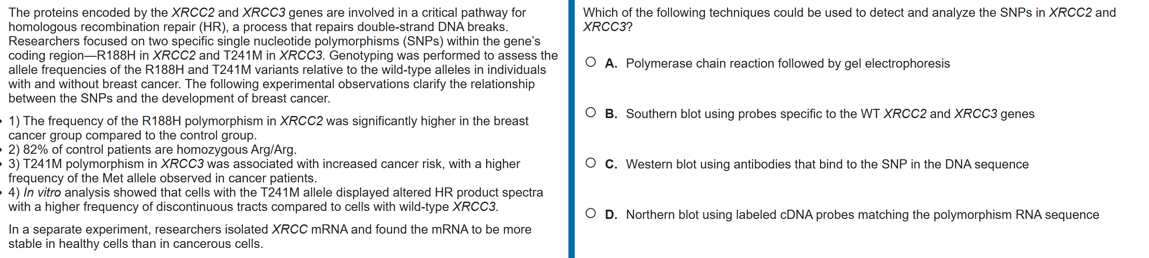This screenshot has height=258, width=1149.
Task: Click the blue vertical divider between panels
Action: 571,129
